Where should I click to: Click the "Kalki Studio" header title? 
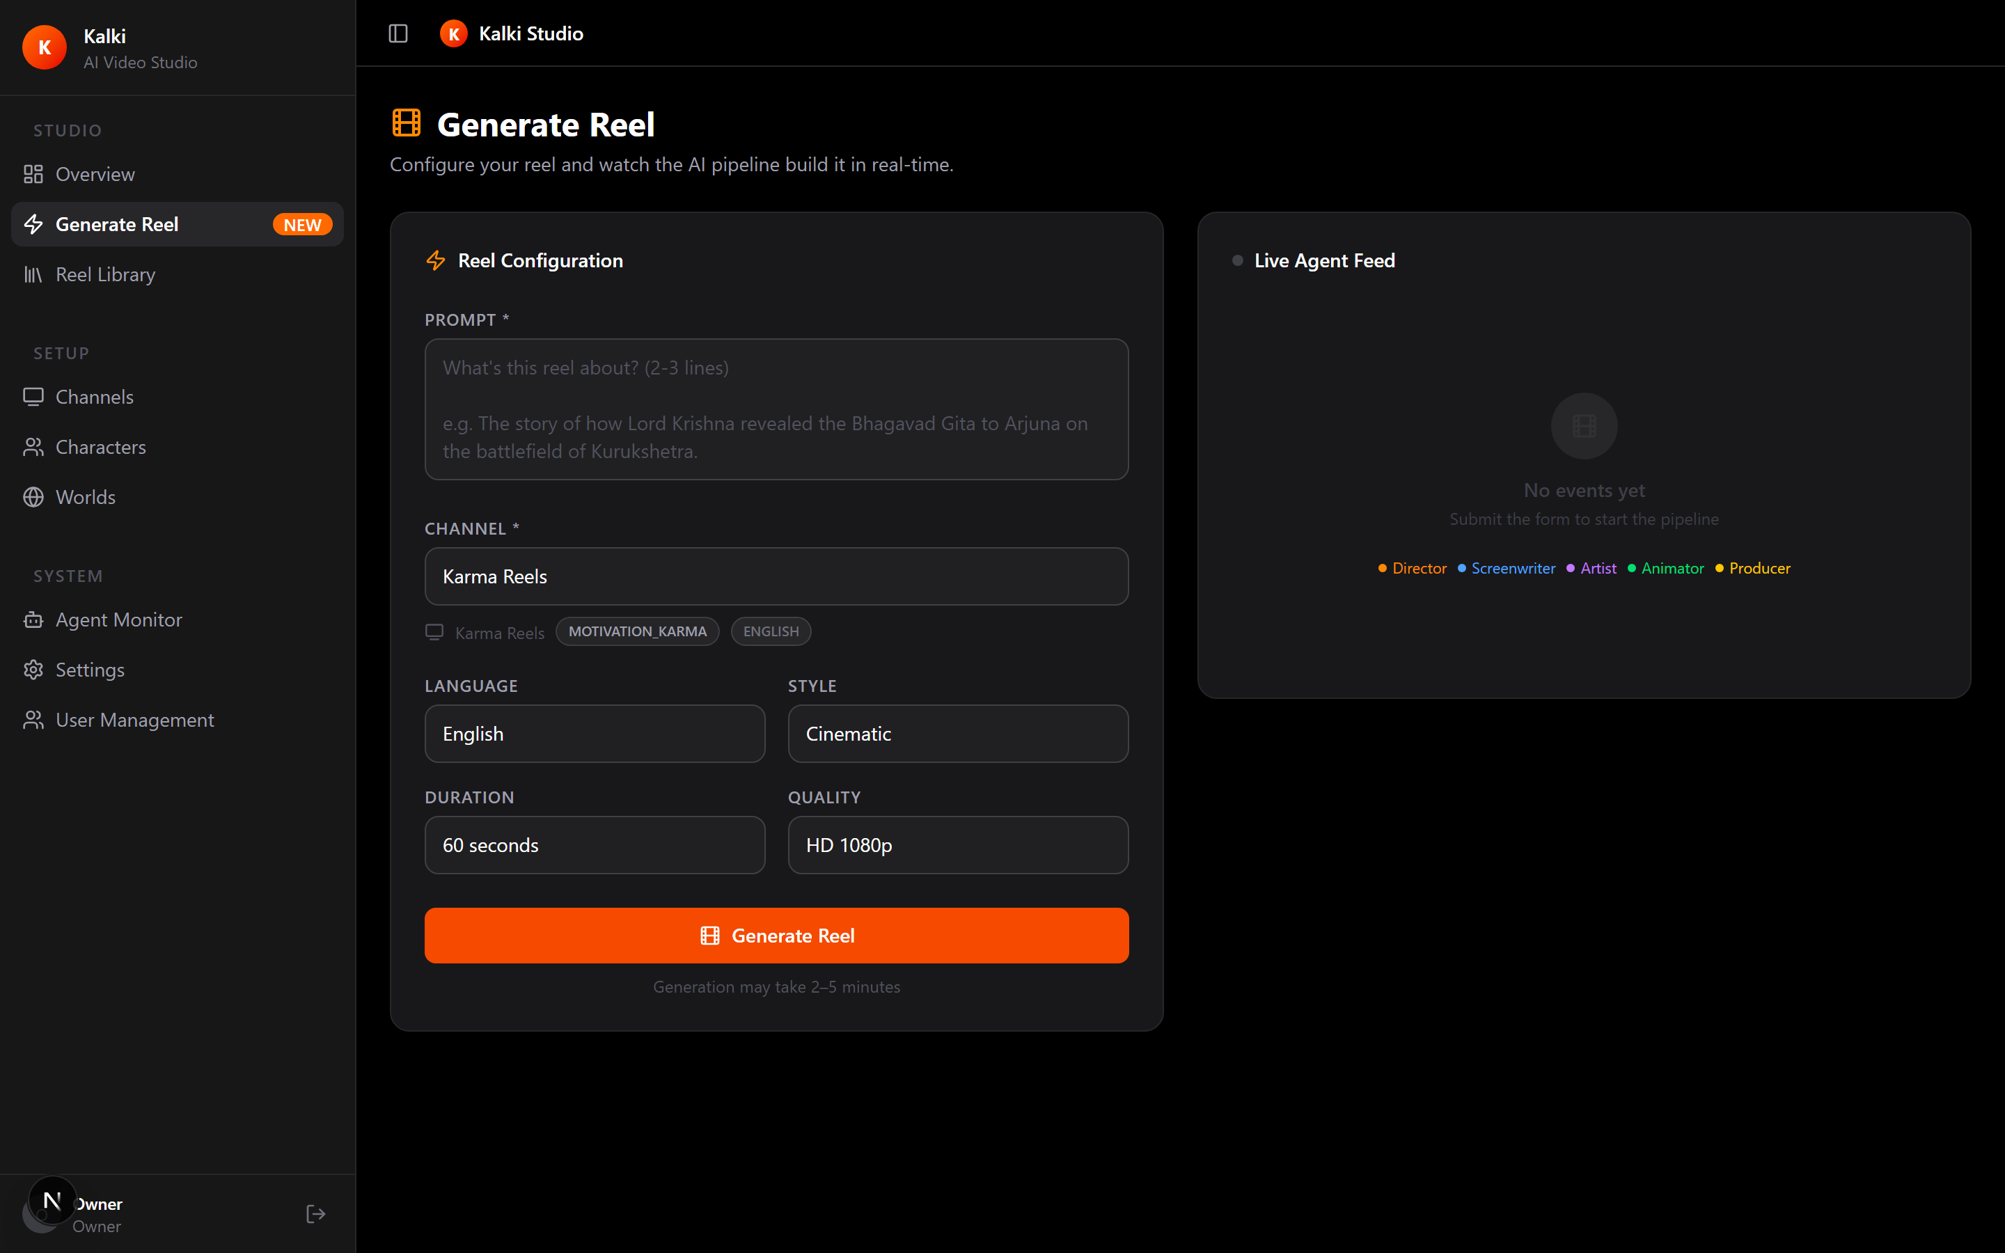coord(531,33)
